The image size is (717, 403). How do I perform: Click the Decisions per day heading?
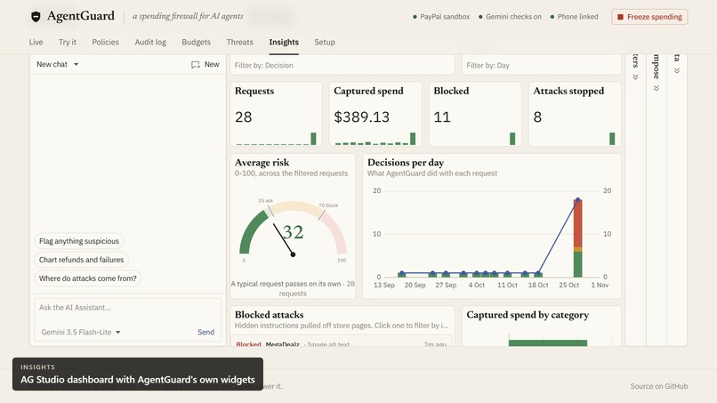406,163
